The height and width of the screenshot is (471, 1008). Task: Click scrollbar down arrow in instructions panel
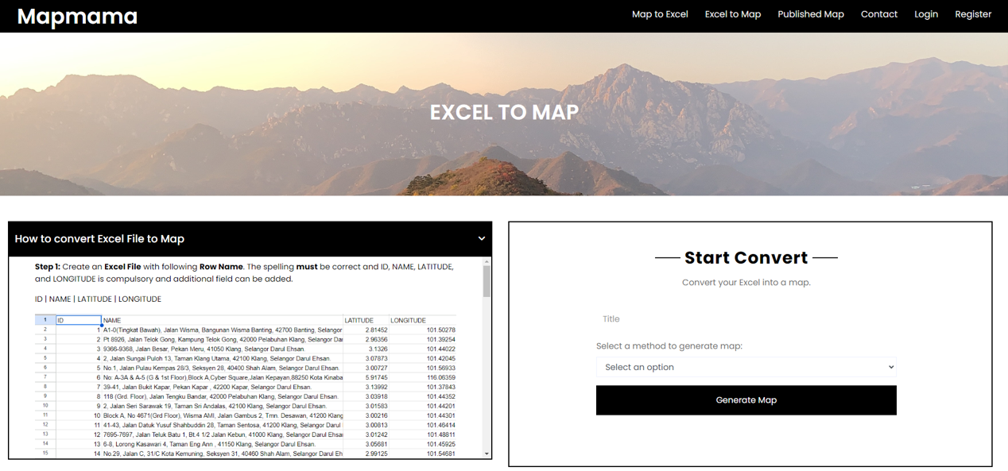click(x=487, y=454)
